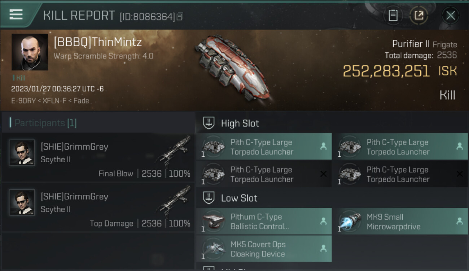Open the hamburger menu icon
The image size is (469, 271).
click(x=16, y=14)
